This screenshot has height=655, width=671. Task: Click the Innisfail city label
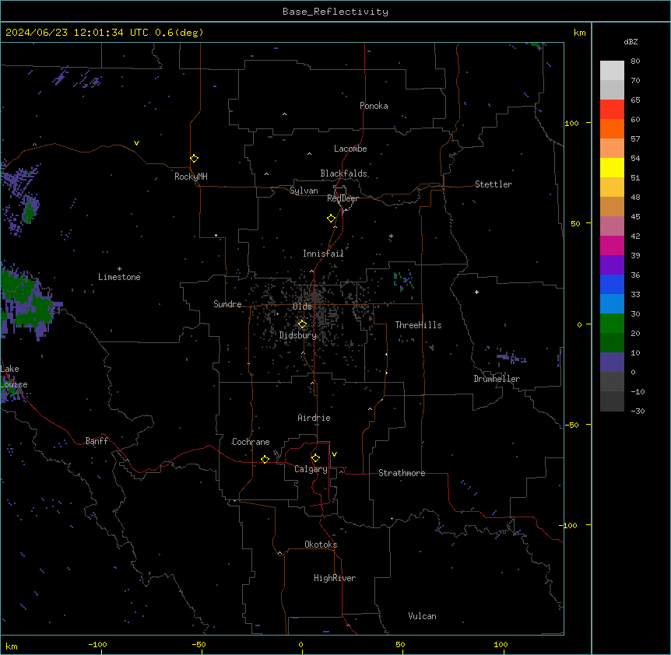(x=323, y=254)
